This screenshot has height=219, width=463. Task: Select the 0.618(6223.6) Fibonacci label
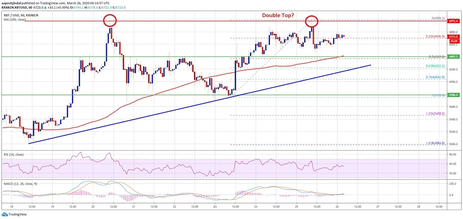click(x=435, y=66)
